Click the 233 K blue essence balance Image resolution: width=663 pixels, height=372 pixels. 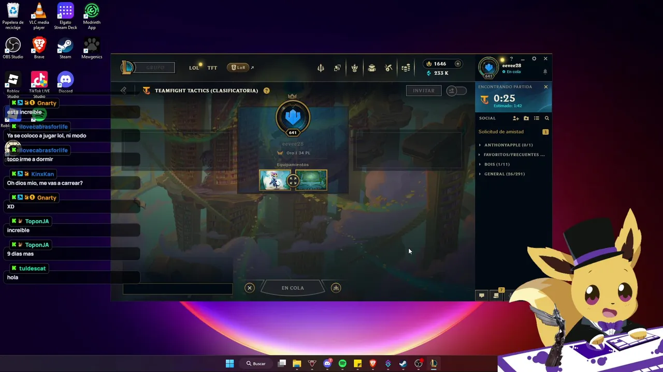click(437, 73)
